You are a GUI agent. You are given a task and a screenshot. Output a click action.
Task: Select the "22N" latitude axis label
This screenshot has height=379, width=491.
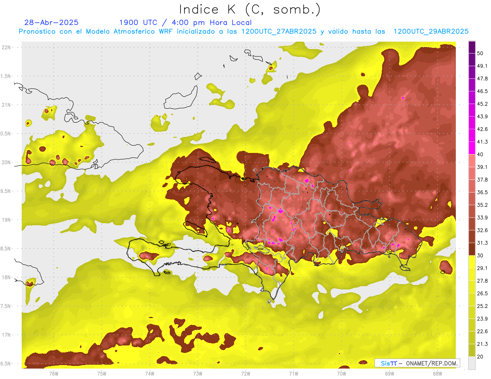tap(6, 47)
